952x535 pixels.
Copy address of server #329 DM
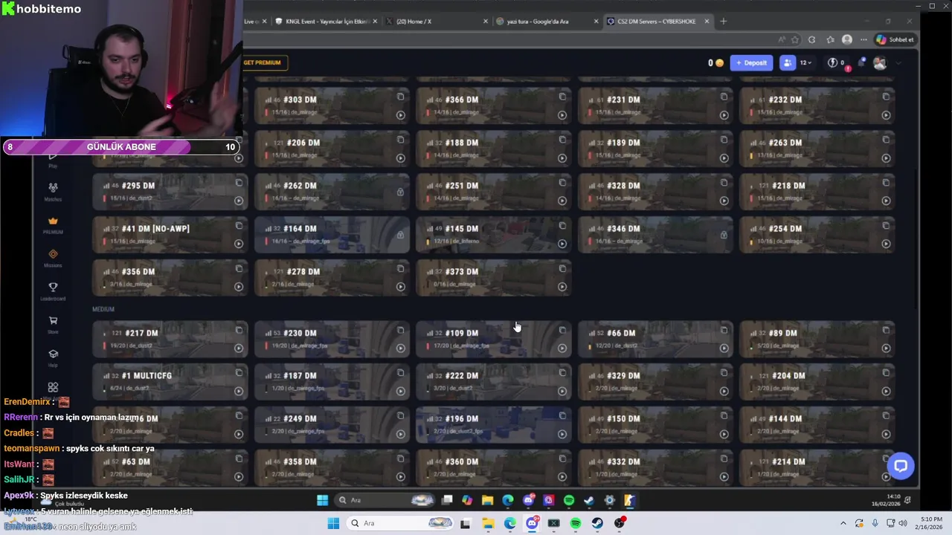pos(724,373)
